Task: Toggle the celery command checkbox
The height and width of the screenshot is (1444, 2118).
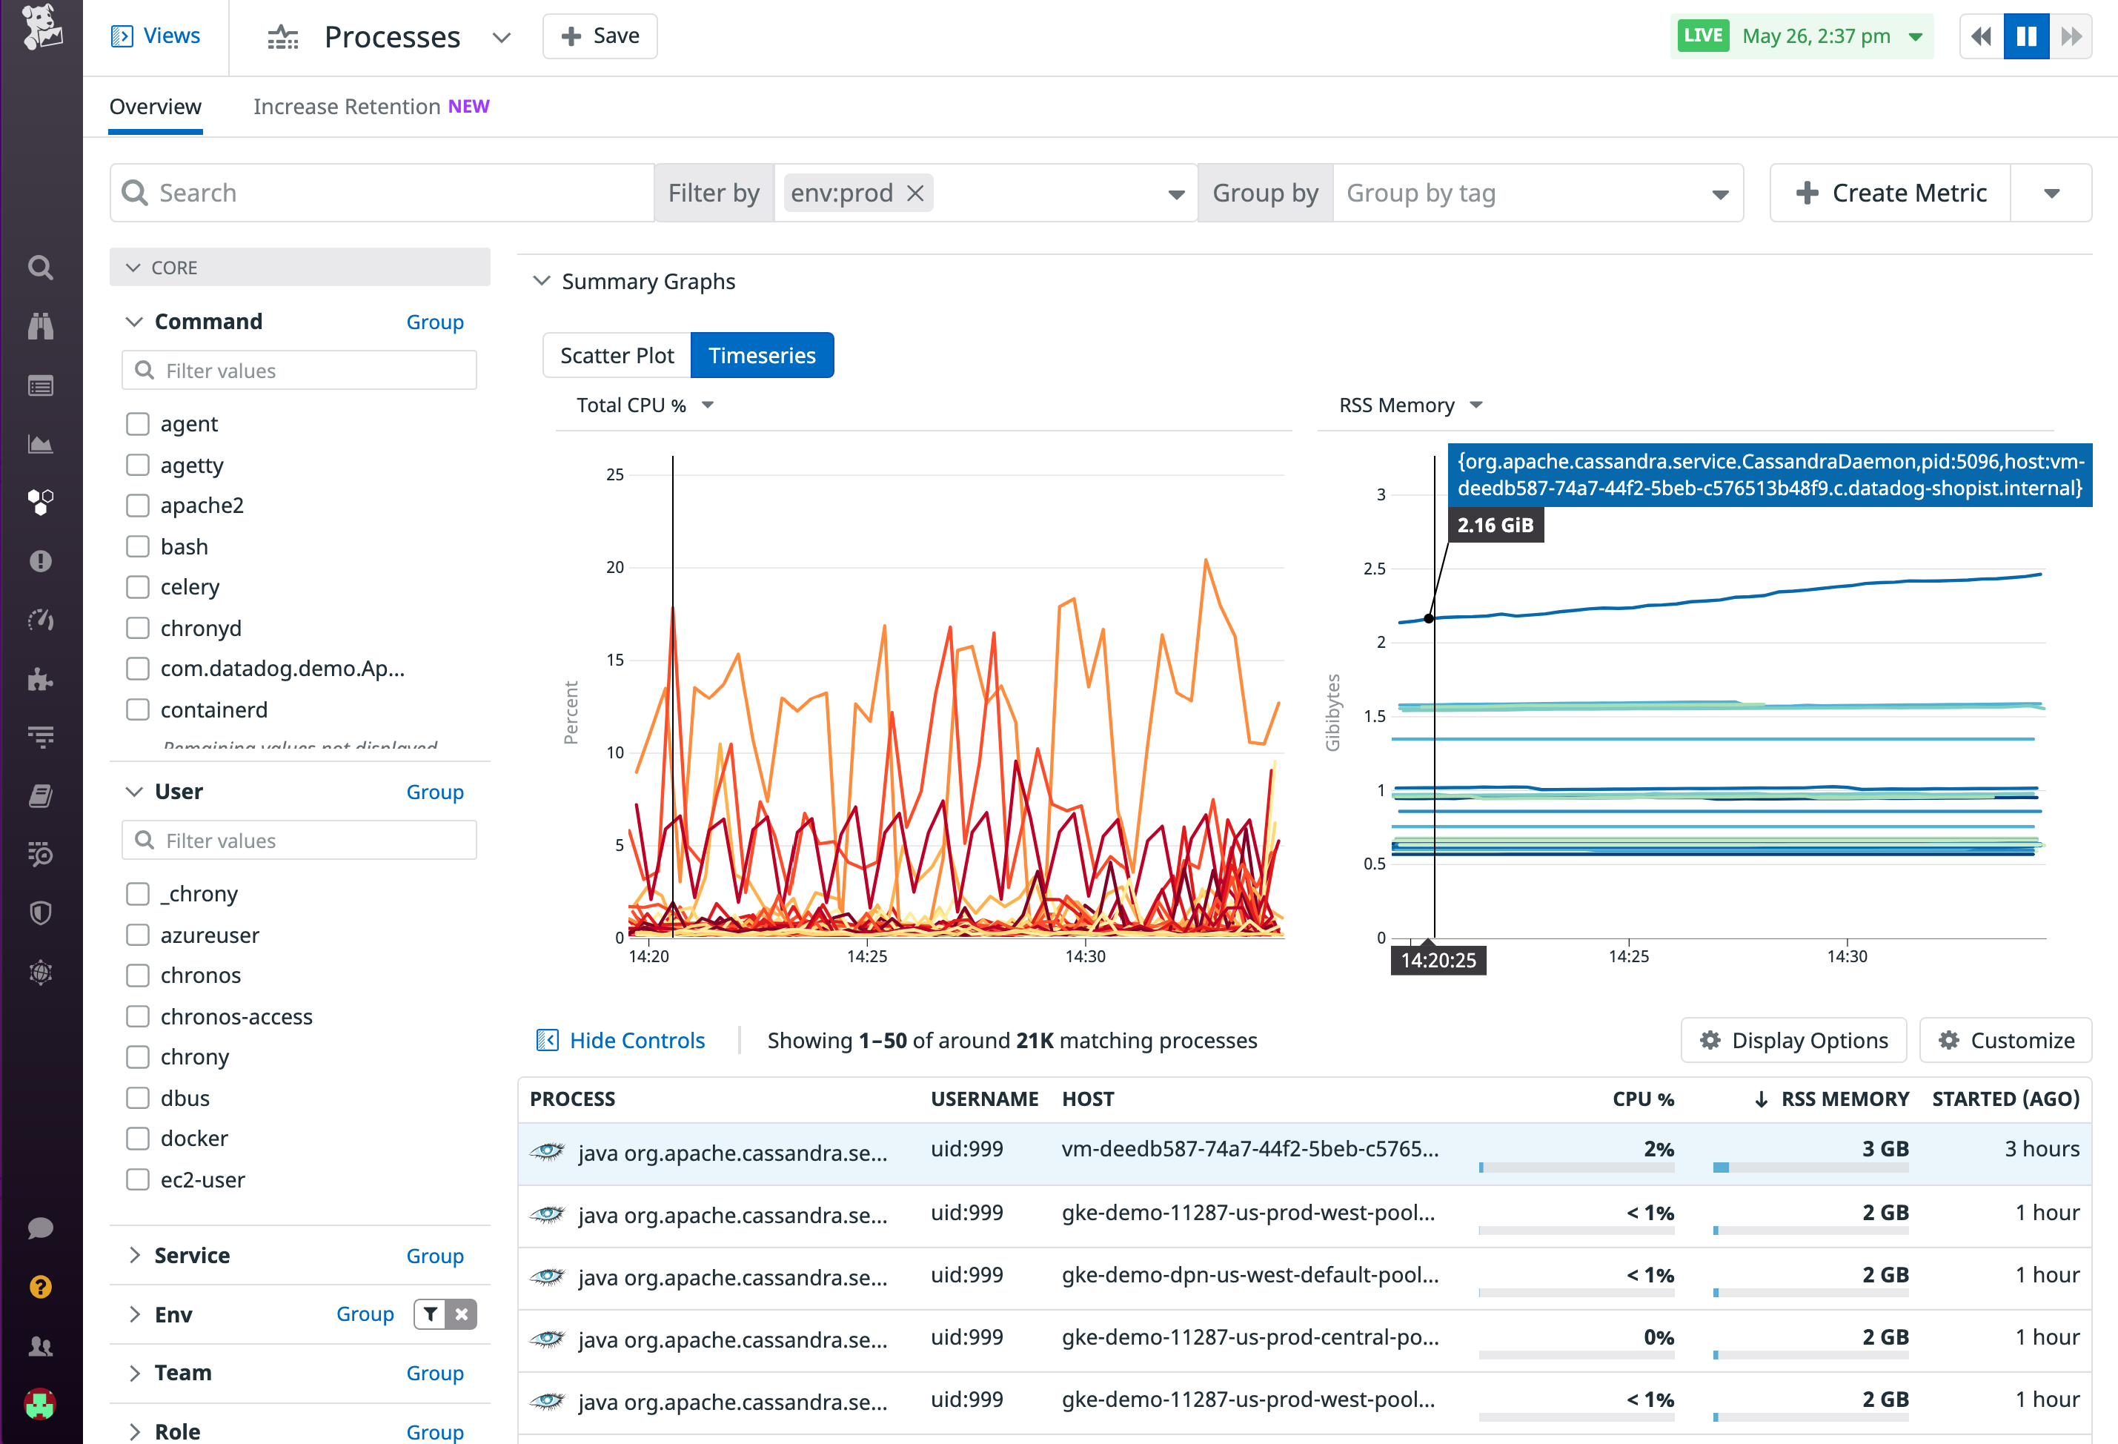Action: click(138, 587)
